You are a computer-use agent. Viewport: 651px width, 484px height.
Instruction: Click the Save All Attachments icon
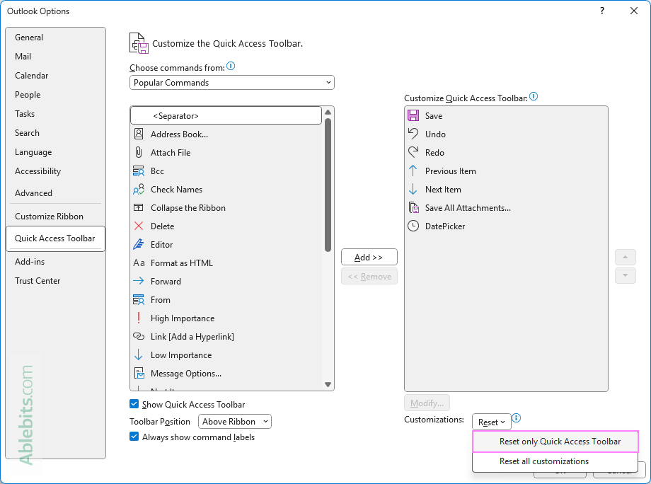tap(413, 207)
